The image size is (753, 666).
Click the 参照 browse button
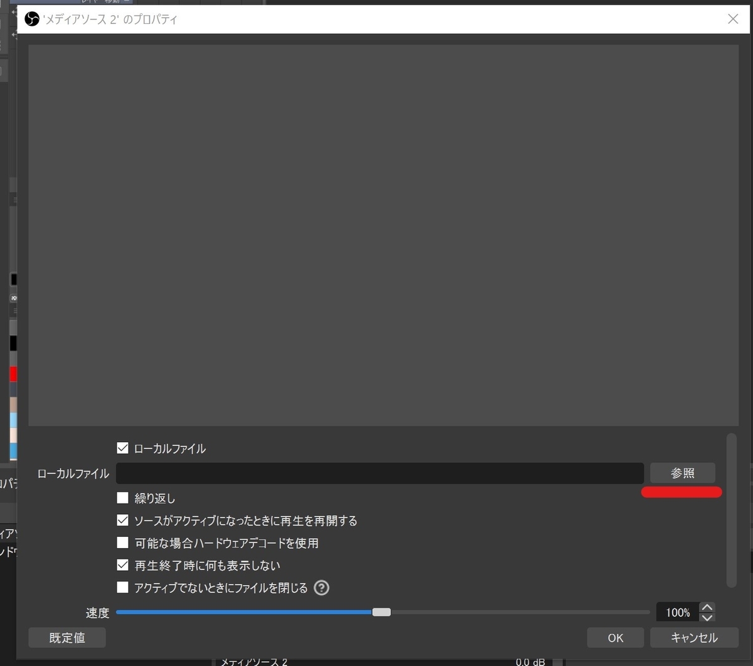tap(682, 473)
